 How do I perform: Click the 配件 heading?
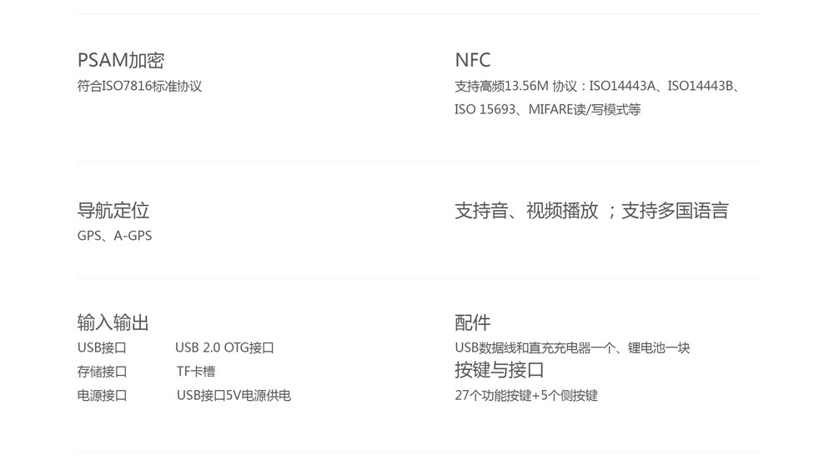(473, 322)
